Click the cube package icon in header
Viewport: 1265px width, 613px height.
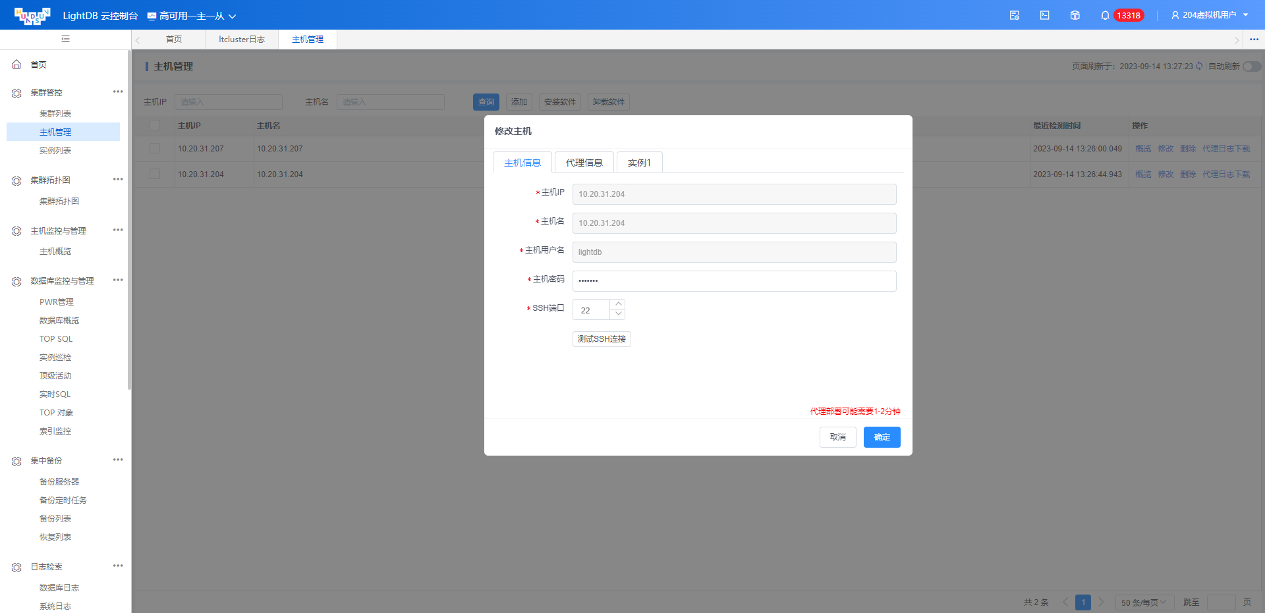(x=1075, y=15)
